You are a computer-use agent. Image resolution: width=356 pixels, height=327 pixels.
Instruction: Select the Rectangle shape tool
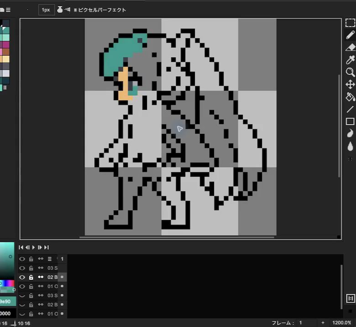[x=350, y=122]
